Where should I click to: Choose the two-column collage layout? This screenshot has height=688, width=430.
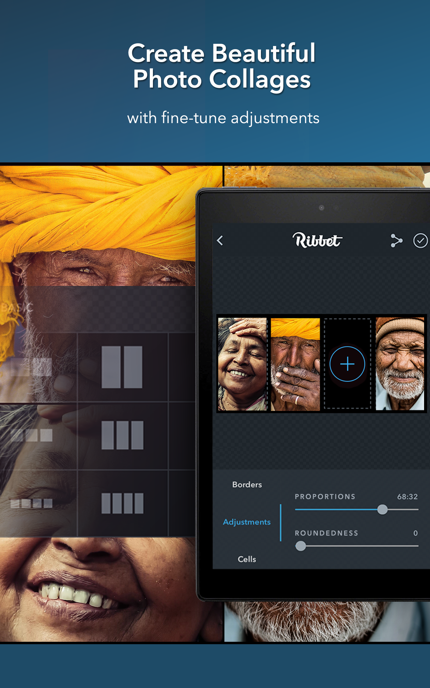tap(122, 367)
